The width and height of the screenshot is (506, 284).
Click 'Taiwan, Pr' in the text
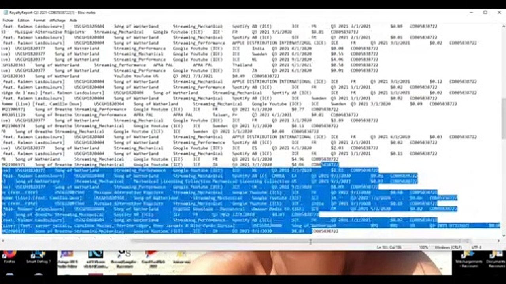click(x=225, y=115)
